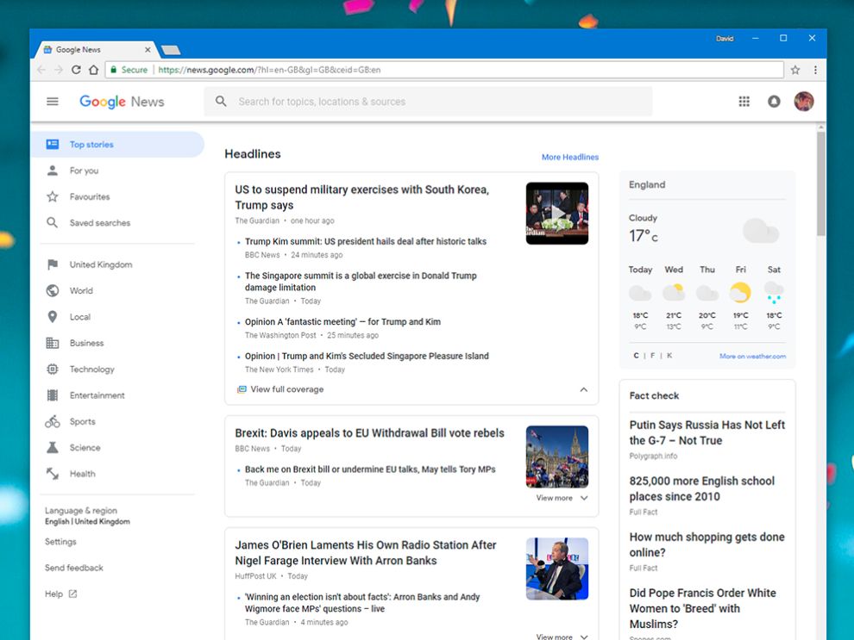Click the browser forward arrow
This screenshot has height=640, width=854.
59,70
